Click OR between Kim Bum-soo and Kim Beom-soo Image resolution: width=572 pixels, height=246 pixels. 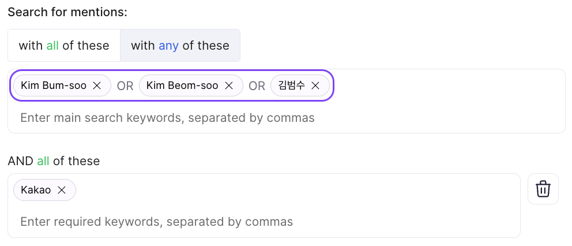125,86
